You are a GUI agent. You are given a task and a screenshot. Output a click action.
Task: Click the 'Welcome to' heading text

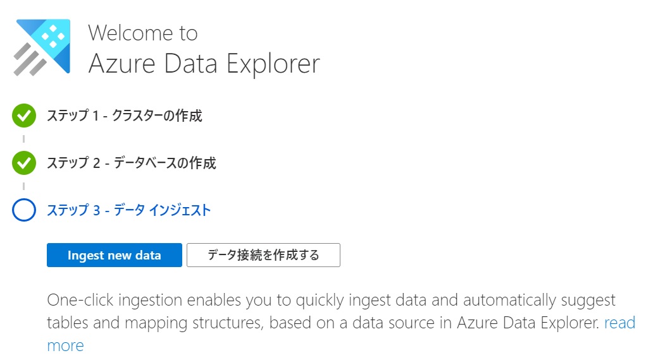pos(143,33)
